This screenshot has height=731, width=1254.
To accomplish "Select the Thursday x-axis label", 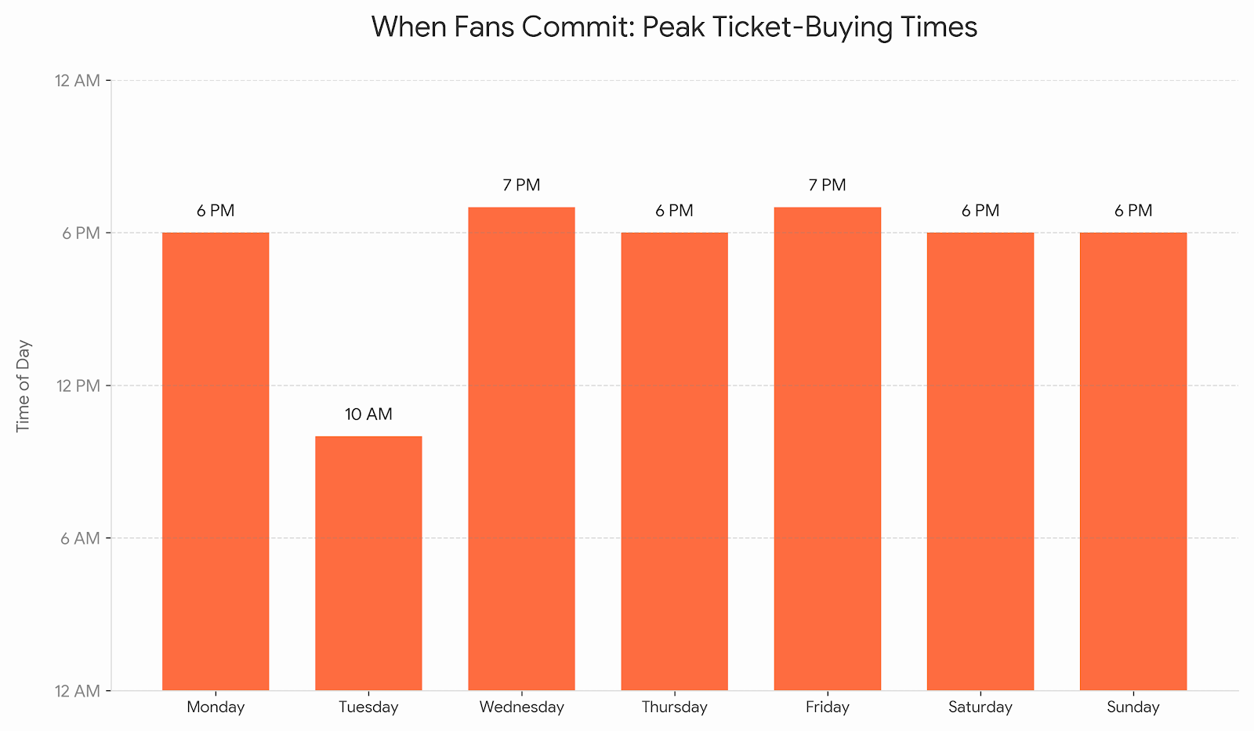I will [674, 707].
